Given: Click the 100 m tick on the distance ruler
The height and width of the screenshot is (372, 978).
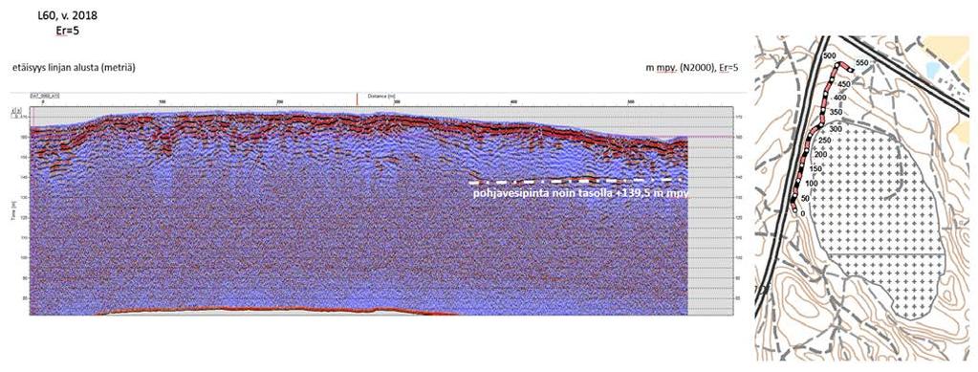Looking at the screenshot, I should [x=163, y=101].
